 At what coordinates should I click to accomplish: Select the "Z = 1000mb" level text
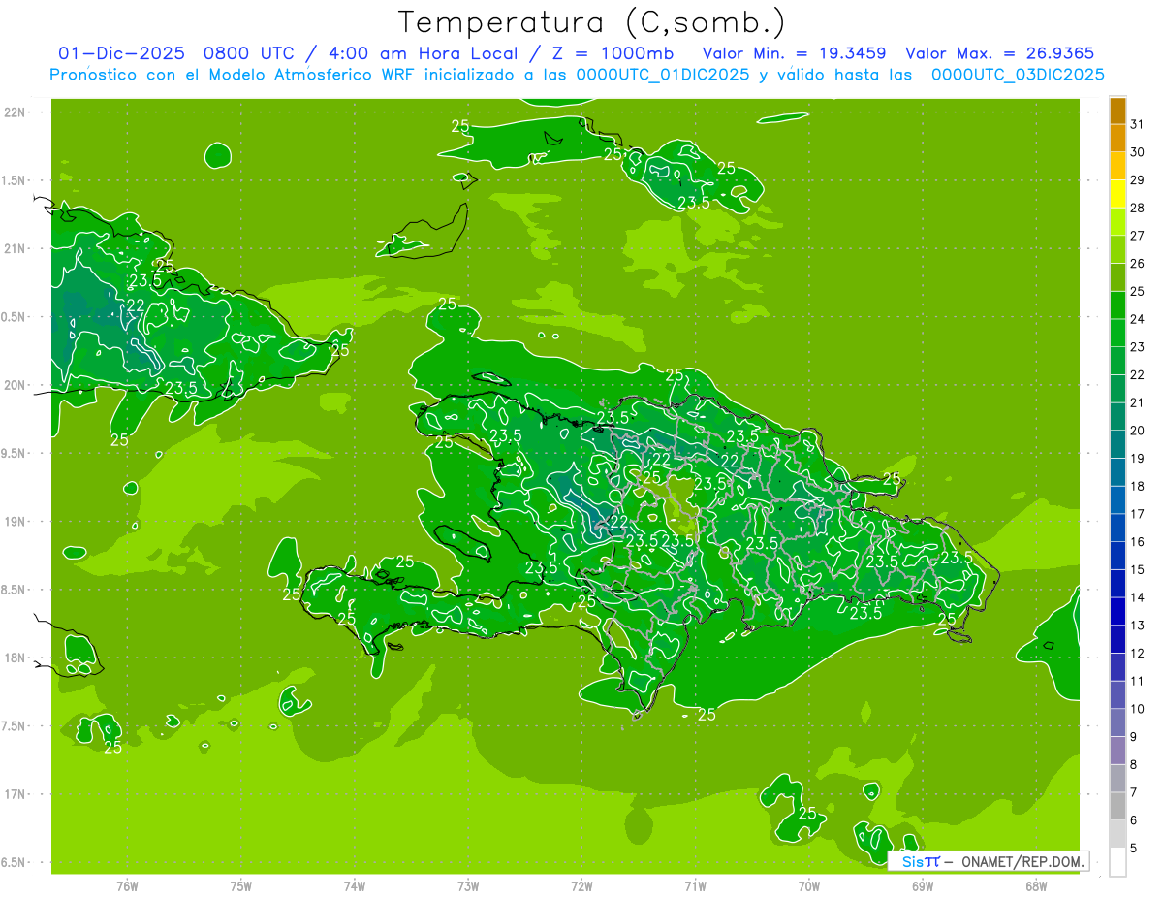[x=613, y=53]
